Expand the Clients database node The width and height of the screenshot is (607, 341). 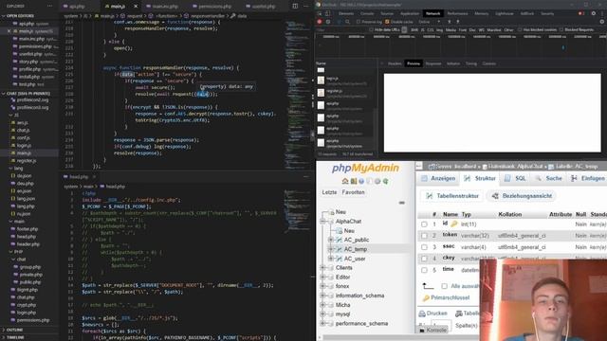[x=322, y=267]
